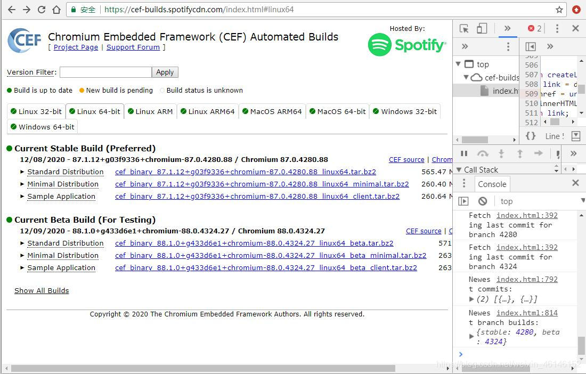Image resolution: width=586 pixels, height=374 pixels.
Task: Deactivate breakpoints icon in debugger toolbar
Action: tap(558, 153)
